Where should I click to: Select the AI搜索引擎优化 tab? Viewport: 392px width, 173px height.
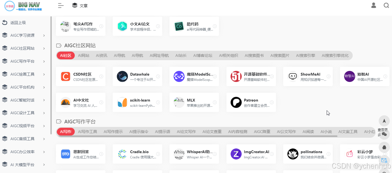(x=335, y=55)
